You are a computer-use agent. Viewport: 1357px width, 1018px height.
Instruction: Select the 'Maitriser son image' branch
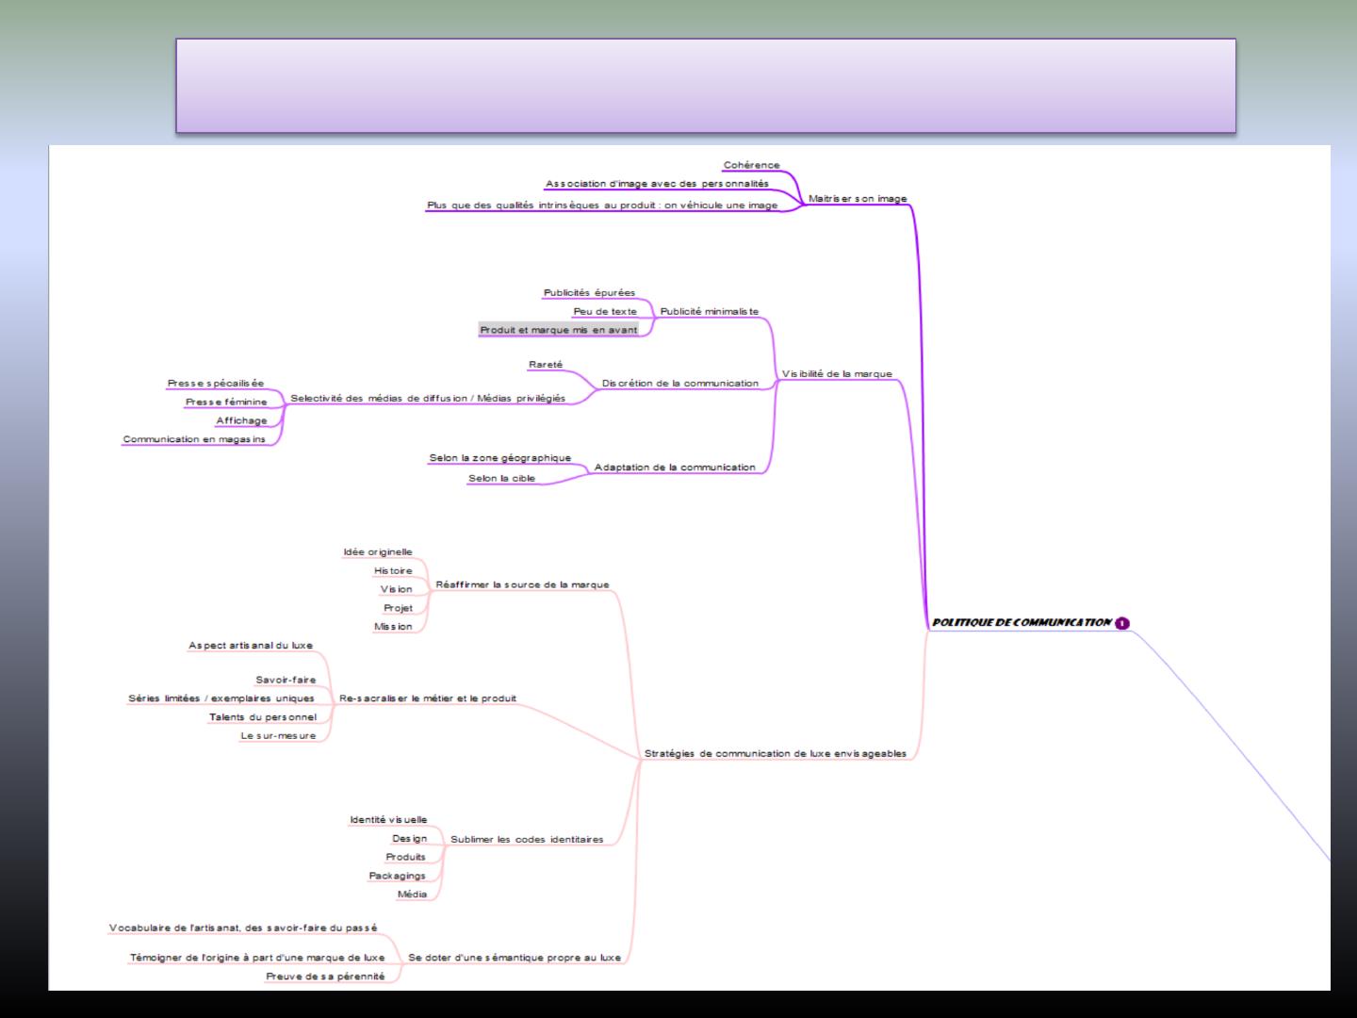point(858,199)
